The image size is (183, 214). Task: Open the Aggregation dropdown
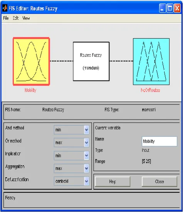(71, 168)
